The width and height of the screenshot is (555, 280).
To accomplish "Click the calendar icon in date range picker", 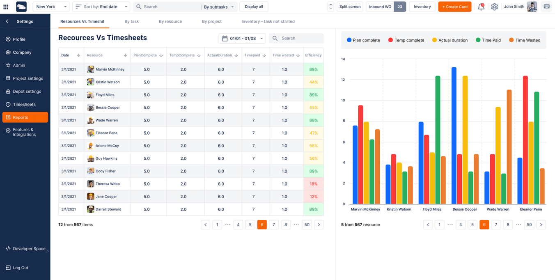I will 225,38.
